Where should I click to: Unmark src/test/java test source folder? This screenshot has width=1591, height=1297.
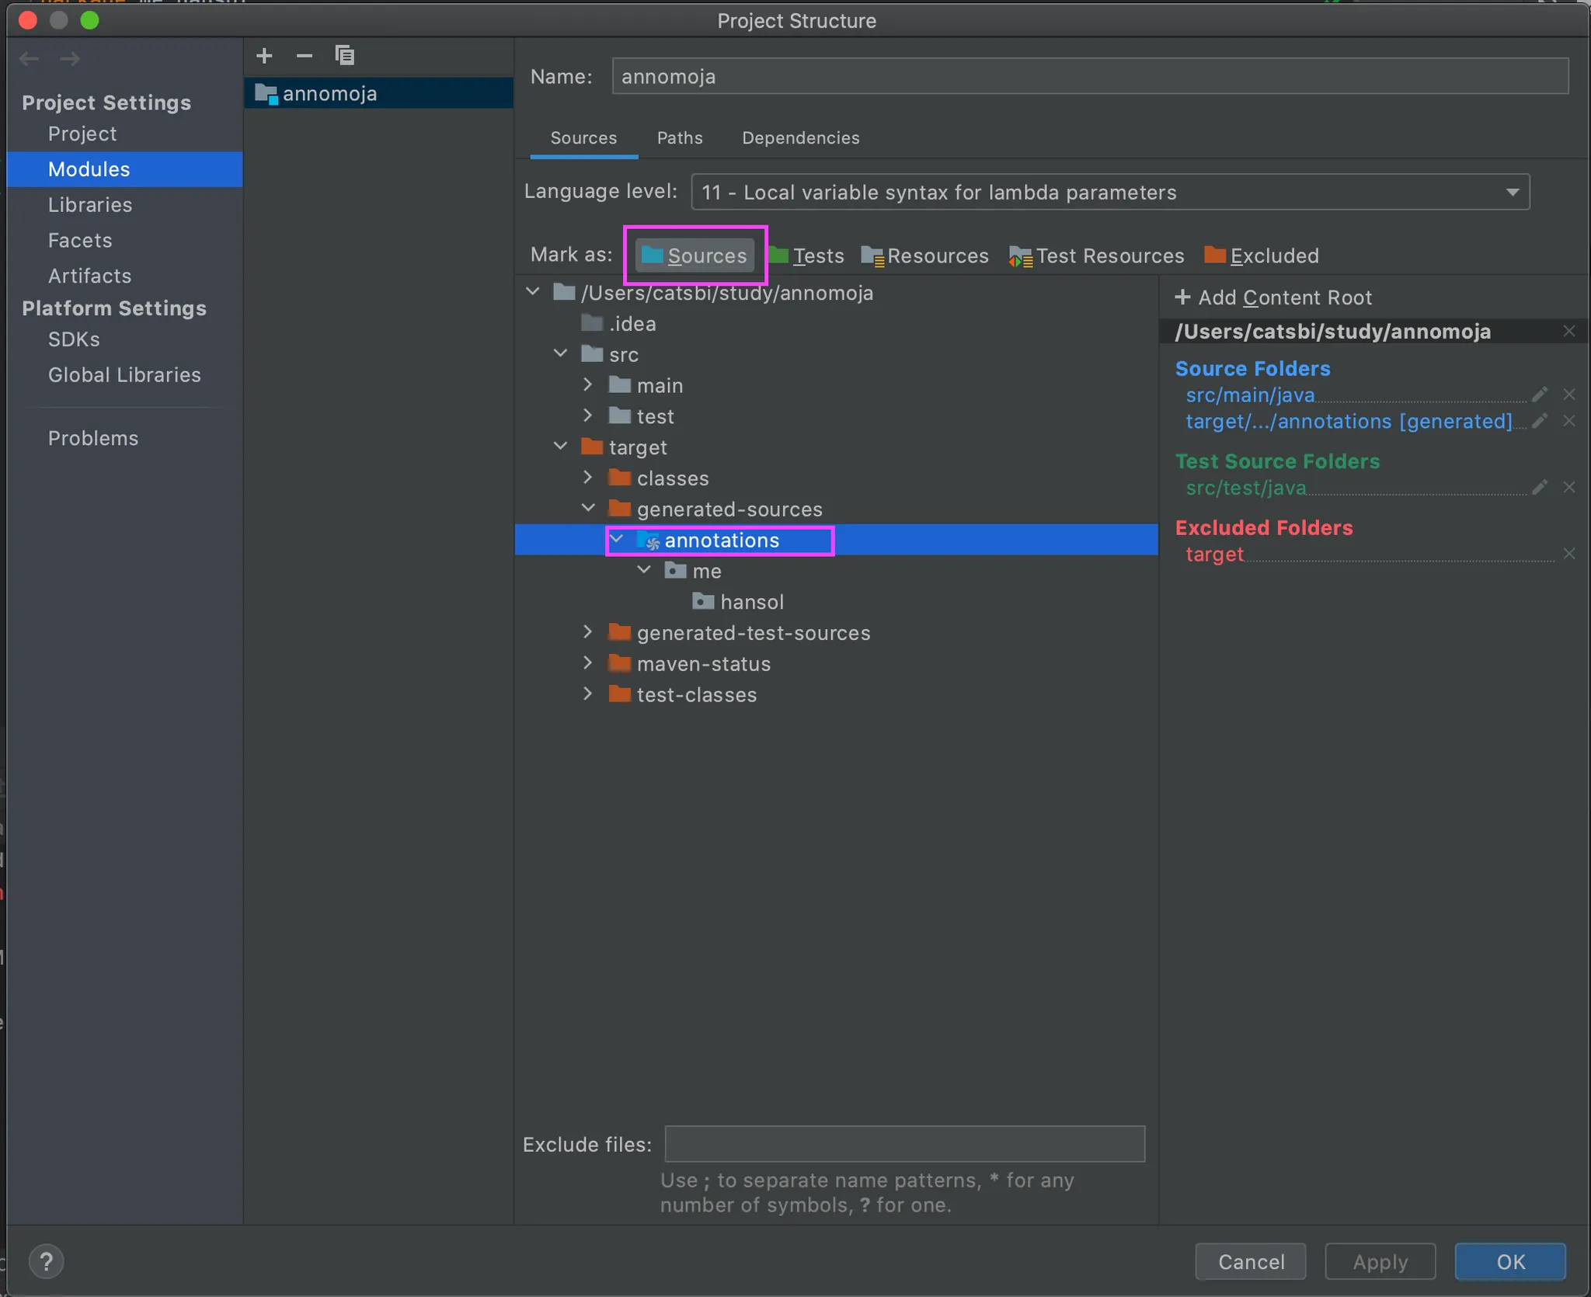tap(1568, 488)
